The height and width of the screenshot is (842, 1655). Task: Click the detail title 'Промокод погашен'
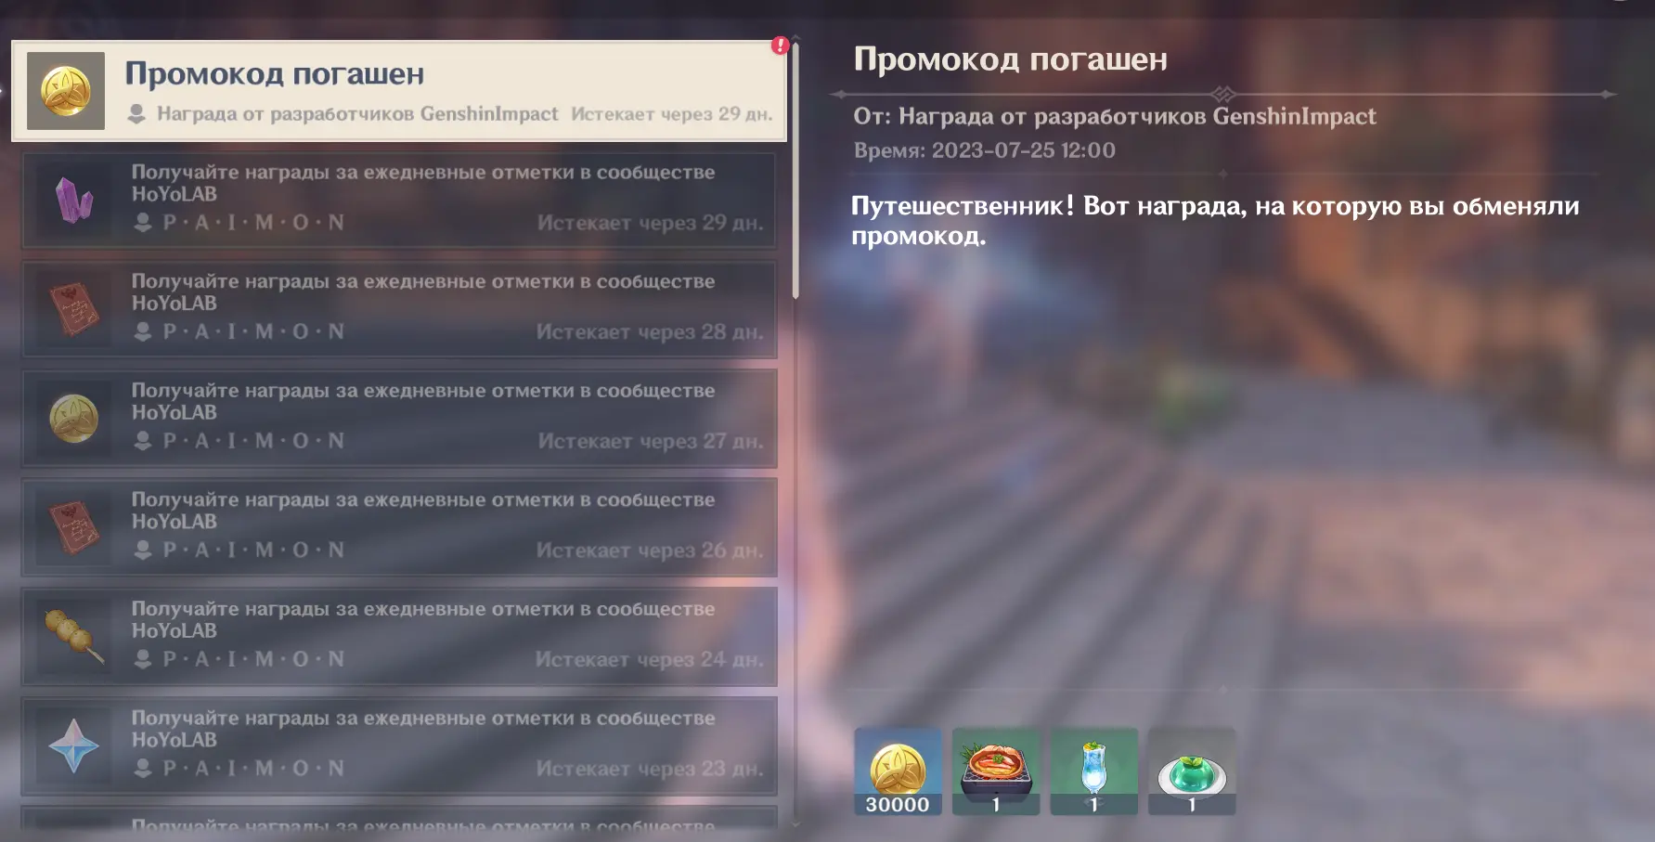tap(1010, 59)
